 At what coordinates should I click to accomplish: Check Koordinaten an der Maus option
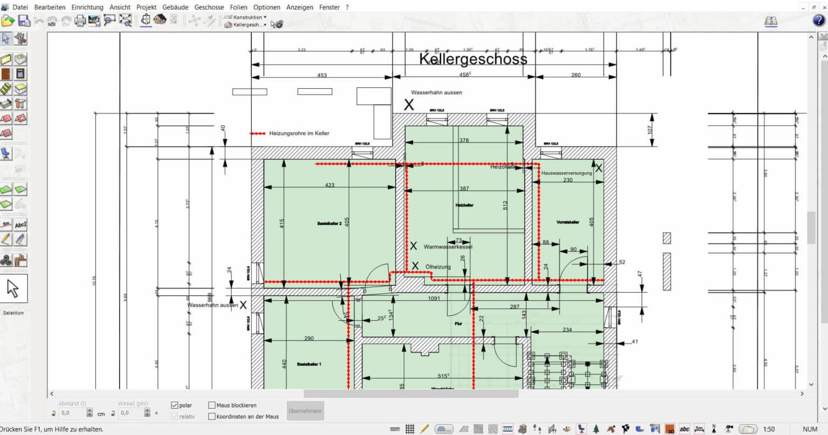pyautogui.click(x=212, y=416)
